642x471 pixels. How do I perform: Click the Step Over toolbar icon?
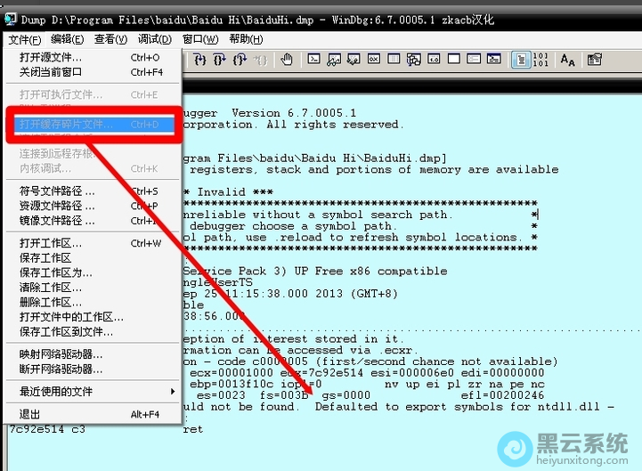pos(220,60)
